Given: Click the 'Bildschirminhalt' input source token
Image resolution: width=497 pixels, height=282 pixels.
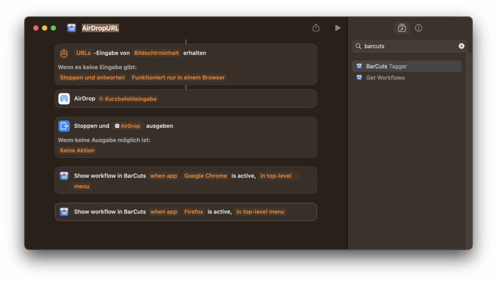Looking at the screenshot, I should click(x=156, y=53).
